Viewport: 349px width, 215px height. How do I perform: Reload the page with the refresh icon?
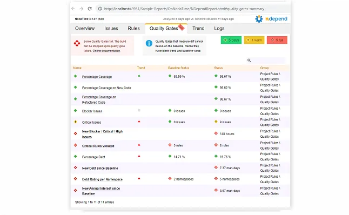pos(90,9)
